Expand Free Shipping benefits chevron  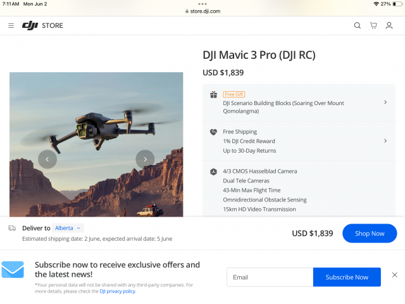pos(385,141)
